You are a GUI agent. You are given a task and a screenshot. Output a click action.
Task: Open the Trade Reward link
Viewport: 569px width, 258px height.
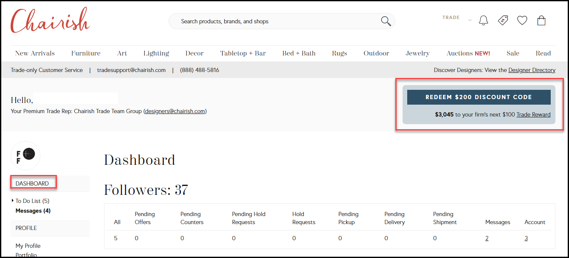tap(533, 114)
